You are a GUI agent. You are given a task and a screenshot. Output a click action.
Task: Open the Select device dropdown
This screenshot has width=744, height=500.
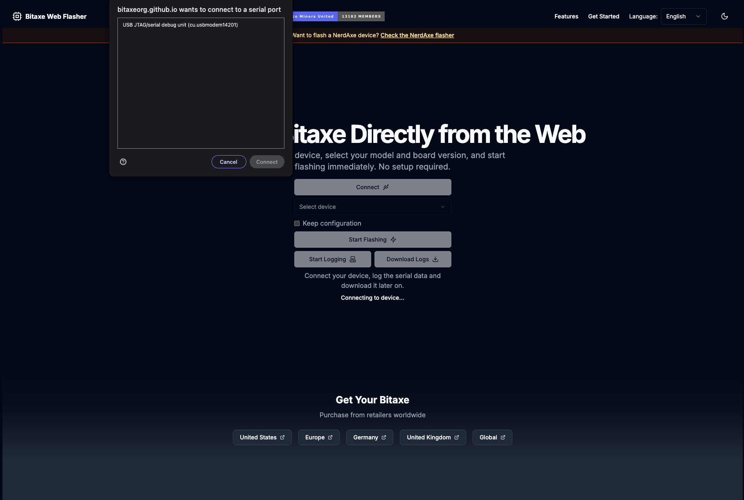[372, 207]
